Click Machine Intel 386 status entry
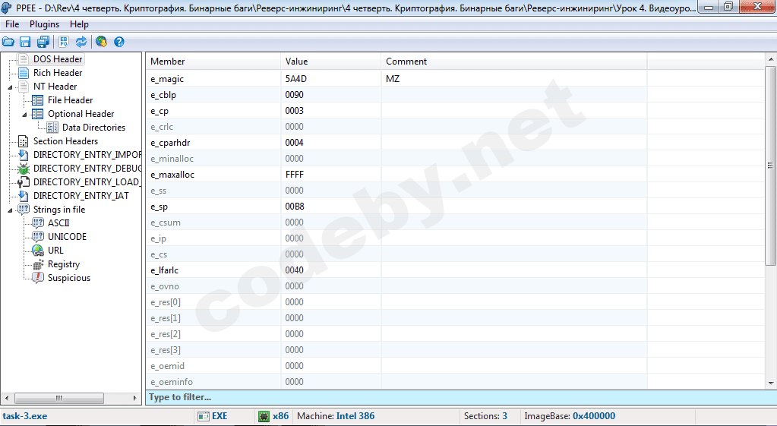 tap(336, 416)
